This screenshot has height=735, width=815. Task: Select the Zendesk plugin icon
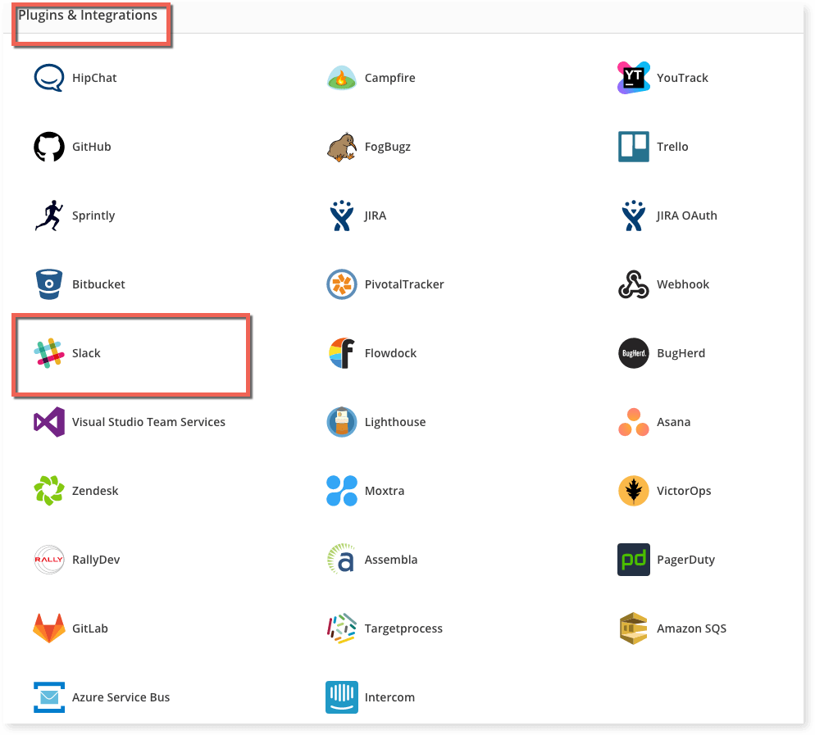pyautogui.click(x=49, y=490)
